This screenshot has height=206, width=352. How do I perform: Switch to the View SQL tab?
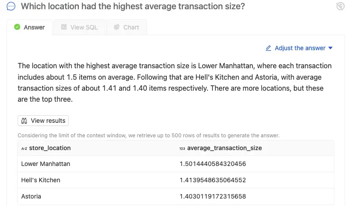(x=79, y=27)
